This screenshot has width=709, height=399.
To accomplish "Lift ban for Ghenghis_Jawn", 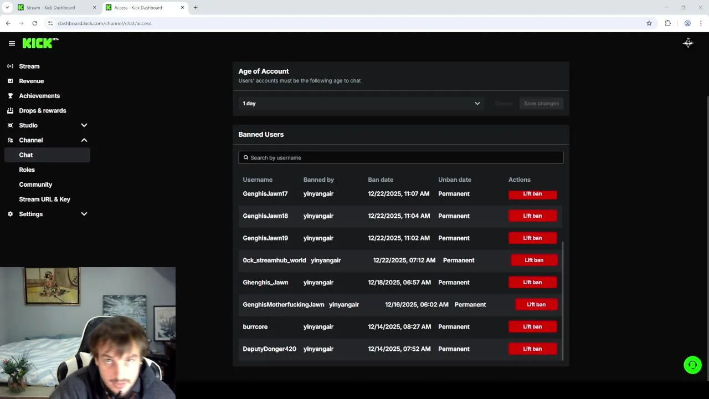I will click(532, 282).
